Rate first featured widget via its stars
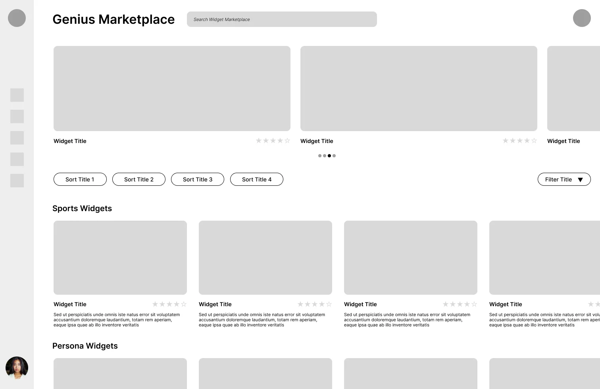600x389 pixels. pyautogui.click(x=273, y=141)
